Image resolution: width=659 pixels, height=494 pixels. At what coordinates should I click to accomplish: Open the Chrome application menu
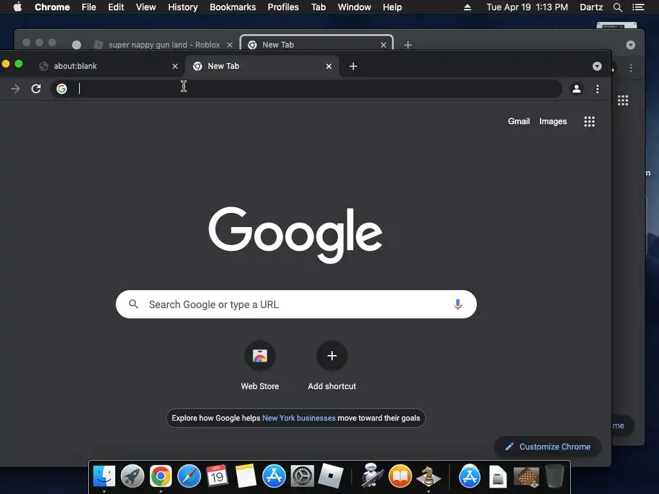pyautogui.click(x=52, y=7)
